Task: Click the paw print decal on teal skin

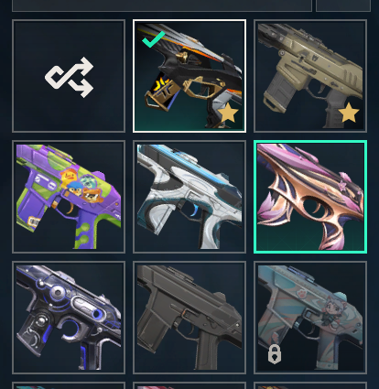Action: 301,294
